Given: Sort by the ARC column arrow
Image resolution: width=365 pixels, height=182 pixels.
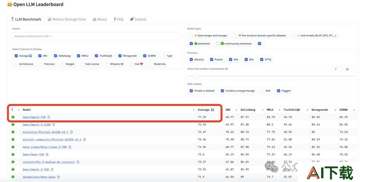Looking at the screenshot, I should [x=236, y=110].
